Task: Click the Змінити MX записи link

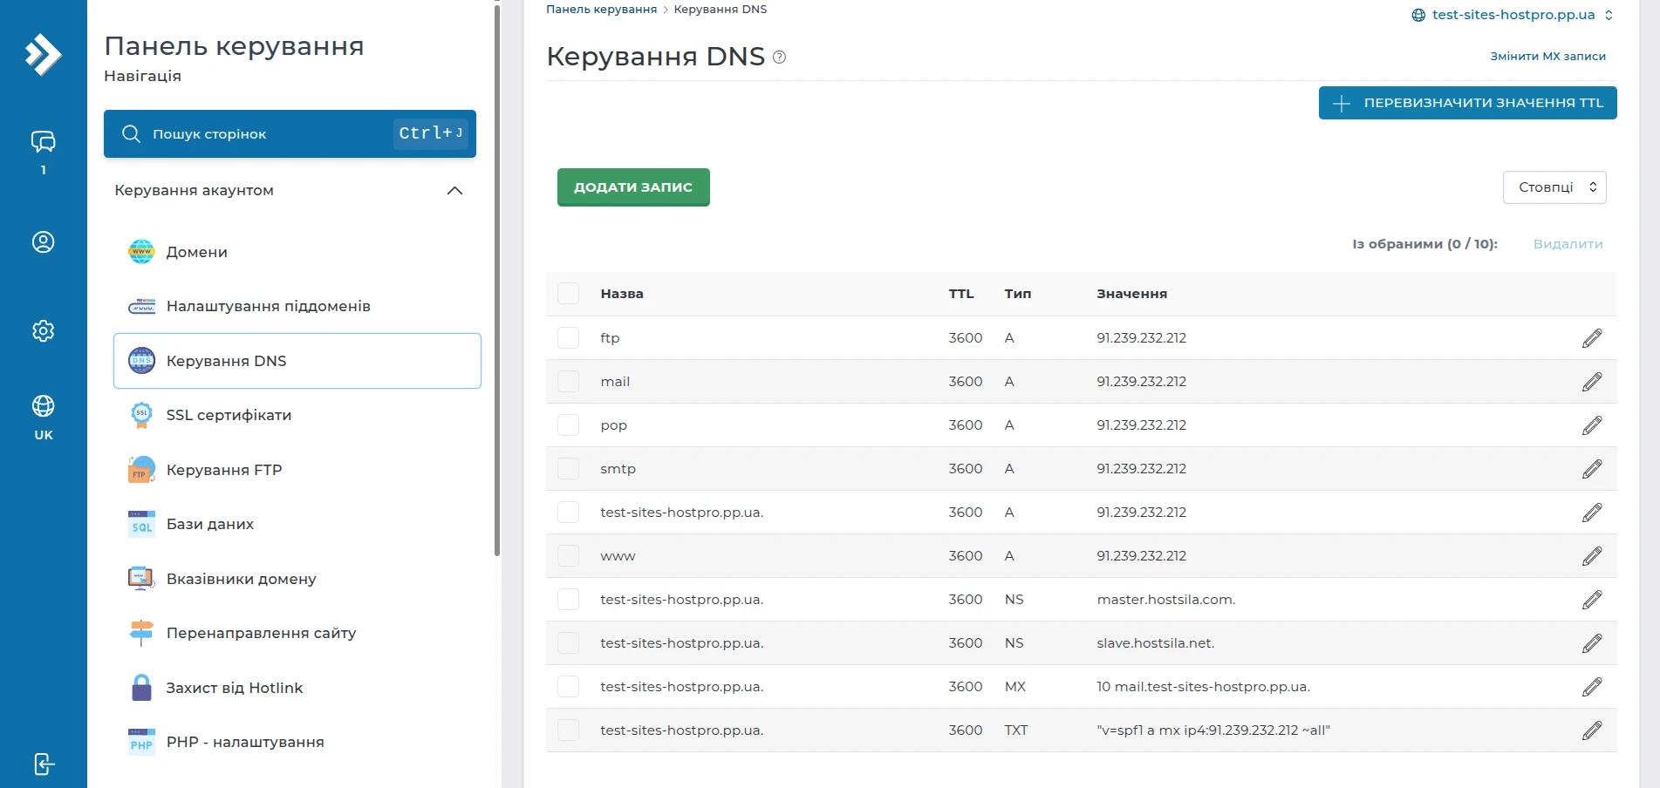Action: (x=1547, y=57)
